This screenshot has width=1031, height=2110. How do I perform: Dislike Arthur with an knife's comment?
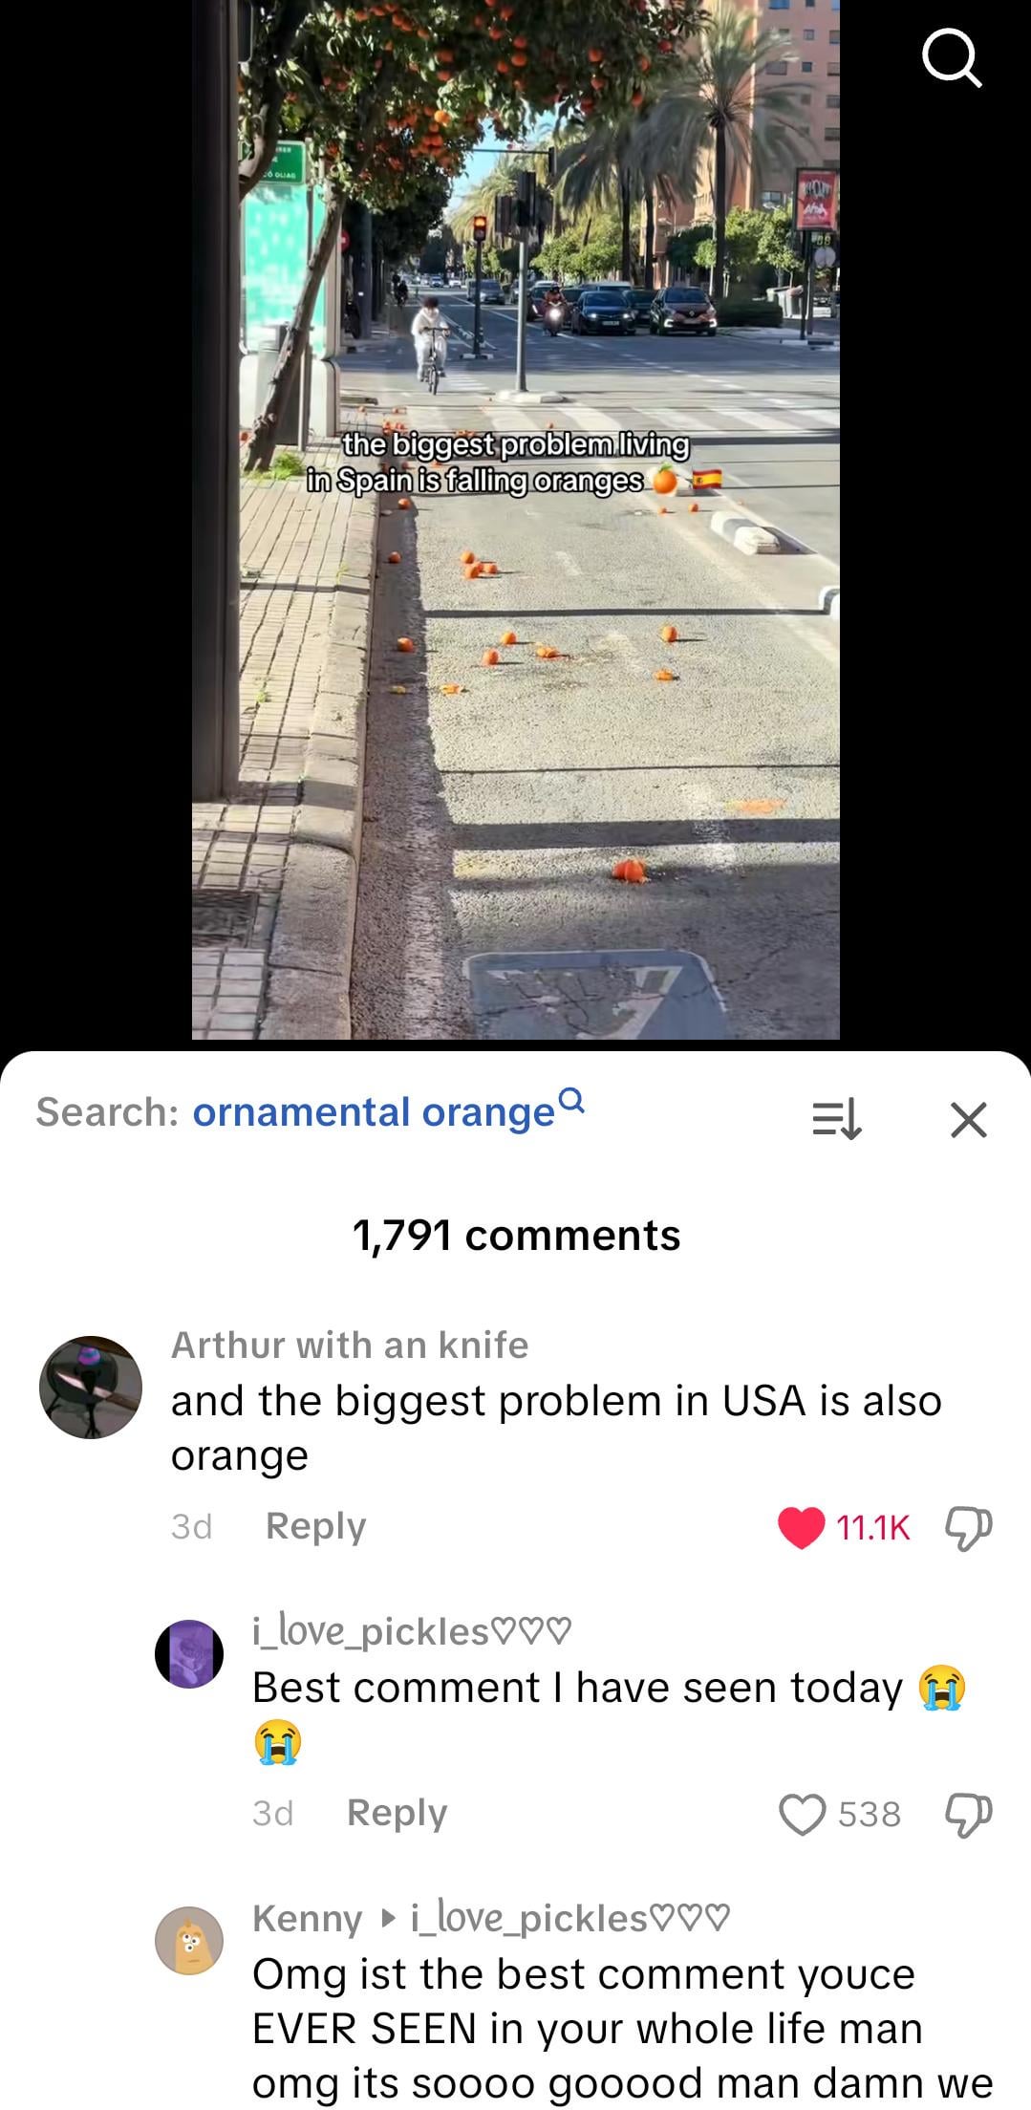(968, 1527)
